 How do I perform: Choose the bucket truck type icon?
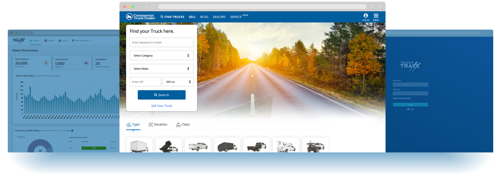(x=286, y=146)
